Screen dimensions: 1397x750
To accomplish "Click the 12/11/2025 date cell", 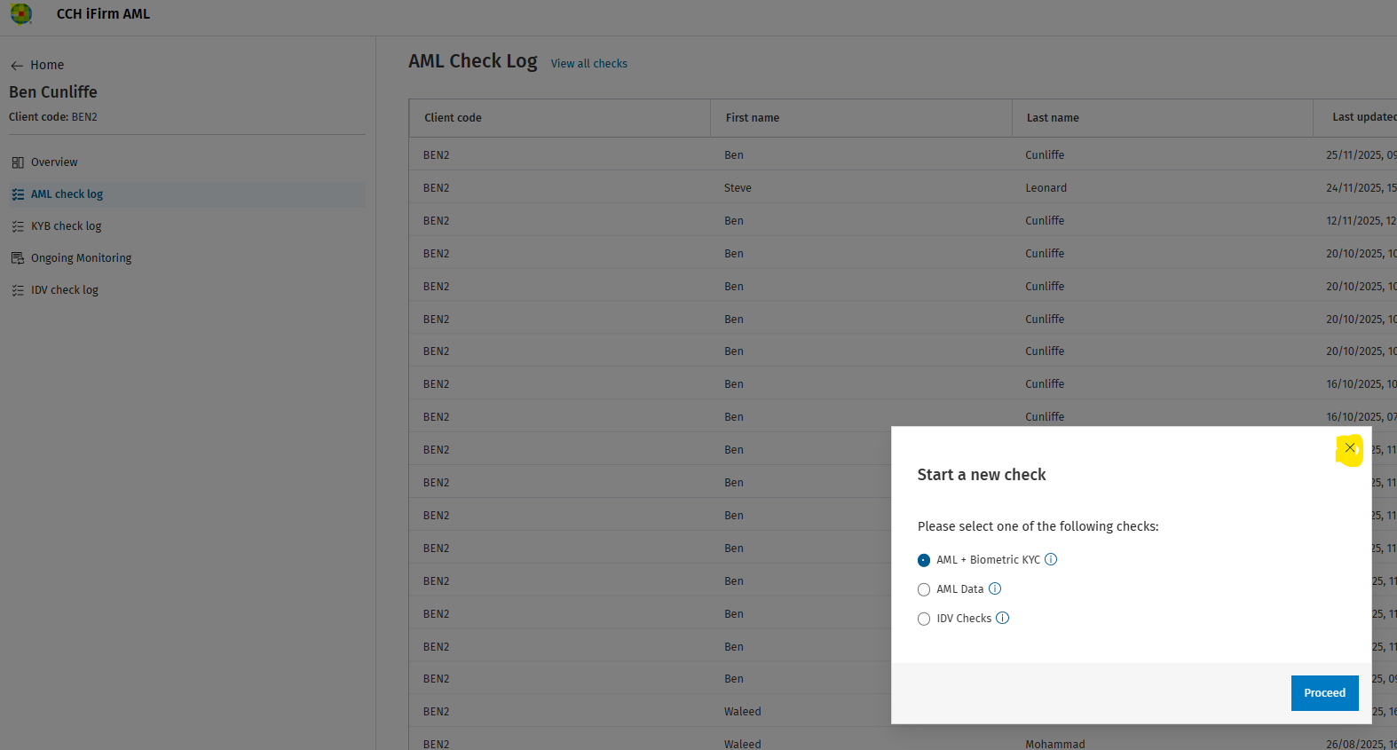I will click(x=1361, y=221).
